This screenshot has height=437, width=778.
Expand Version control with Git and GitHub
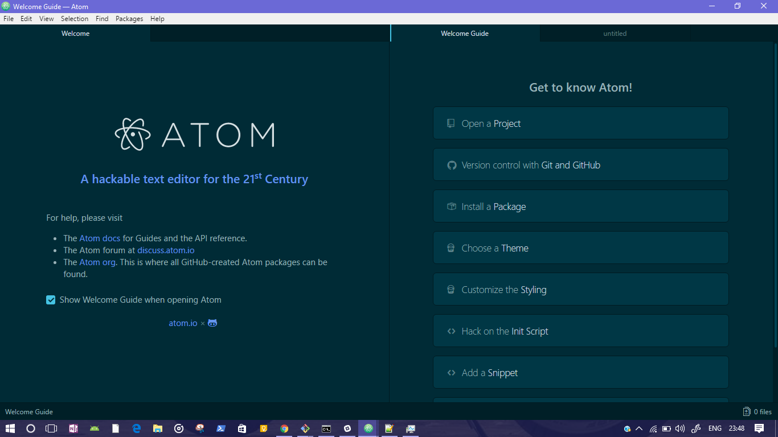pyautogui.click(x=581, y=165)
